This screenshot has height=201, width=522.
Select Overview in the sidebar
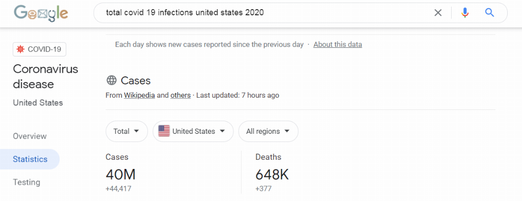30,136
